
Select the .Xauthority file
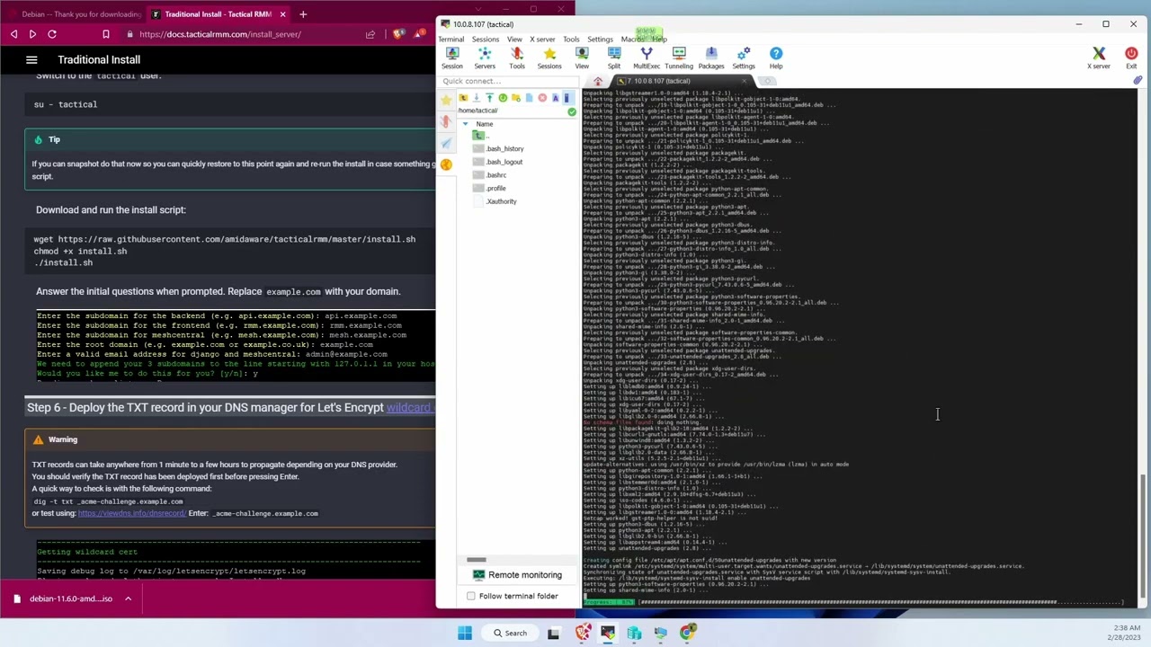(x=501, y=201)
